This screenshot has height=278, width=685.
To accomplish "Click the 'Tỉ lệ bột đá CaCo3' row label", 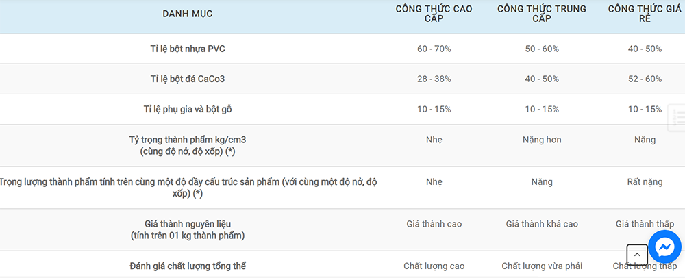I will (x=187, y=79).
